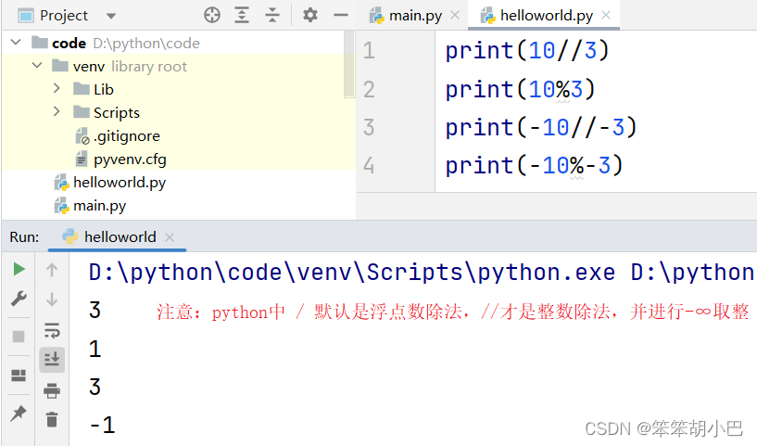The width and height of the screenshot is (757, 446).
Task: Toggle scroll to end of output
Action: 52,359
